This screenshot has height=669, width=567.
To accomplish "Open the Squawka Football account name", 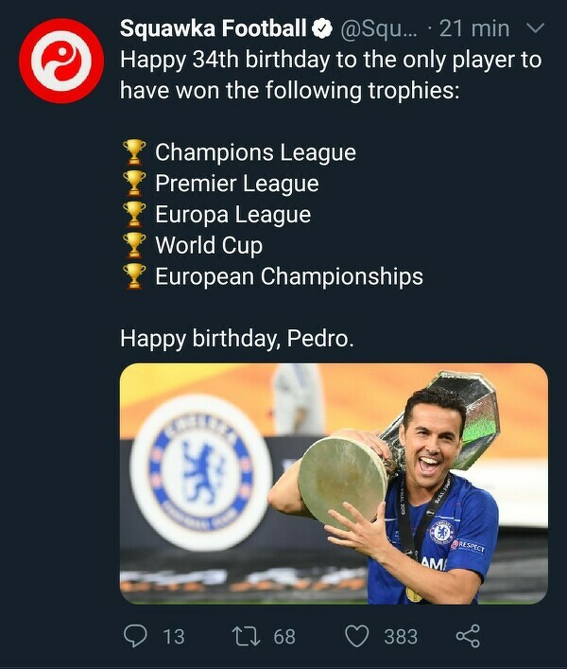I will click(x=214, y=29).
